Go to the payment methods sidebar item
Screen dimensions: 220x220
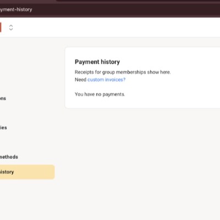coord(9,157)
